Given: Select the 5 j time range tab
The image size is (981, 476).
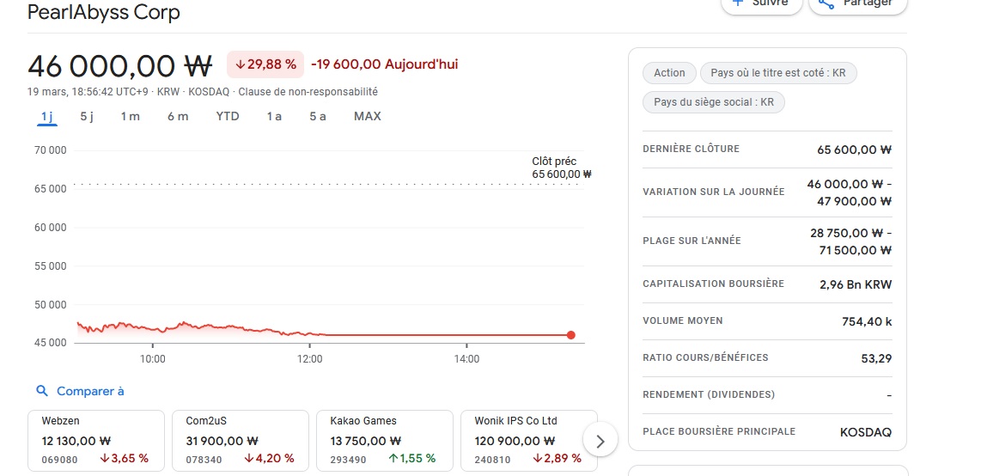Looking at the screenshot, I should (x=87, y=116).
